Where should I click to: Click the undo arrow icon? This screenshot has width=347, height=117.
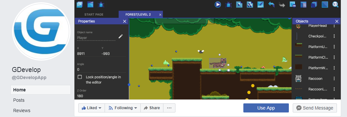271,5
